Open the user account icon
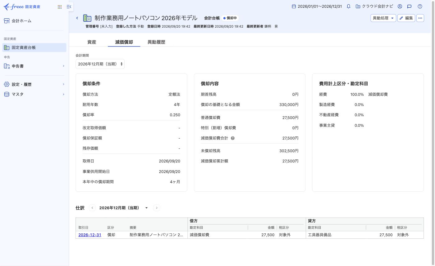 (400, 6)
